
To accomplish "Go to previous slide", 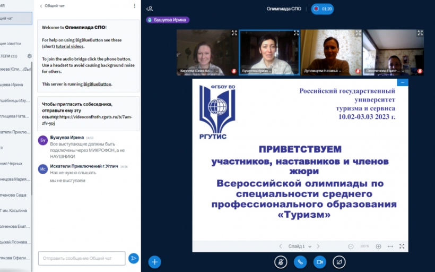I will coord(281,246).
